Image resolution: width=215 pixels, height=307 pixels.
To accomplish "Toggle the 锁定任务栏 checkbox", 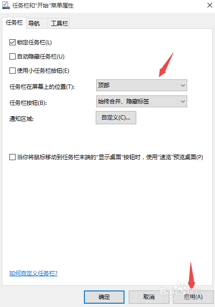I will tap(13, 43).
